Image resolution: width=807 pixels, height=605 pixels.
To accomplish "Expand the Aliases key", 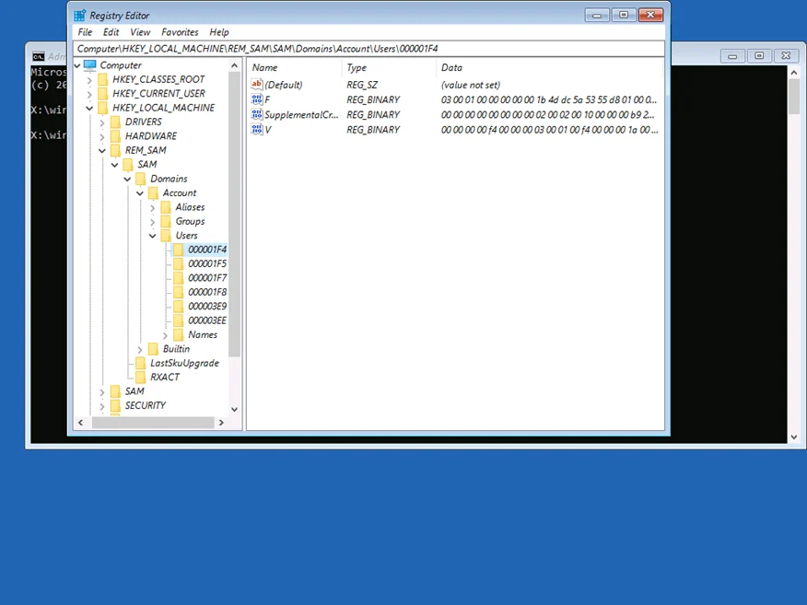I will (x=152, y=207).
